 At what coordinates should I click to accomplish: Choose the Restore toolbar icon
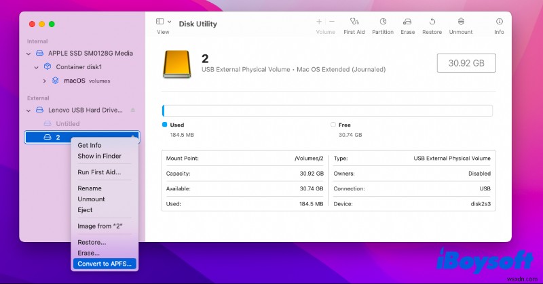[x=432, y=22]
